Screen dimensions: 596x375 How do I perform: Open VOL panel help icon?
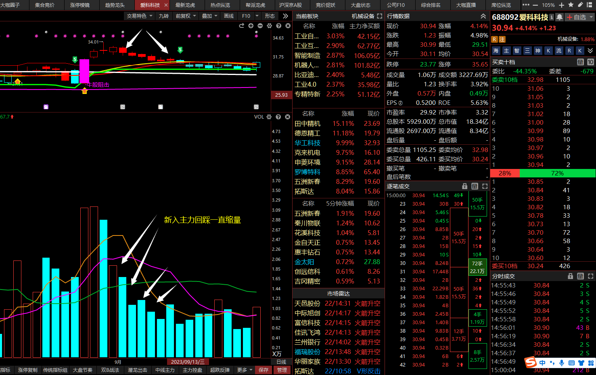(x=278, y=117)
